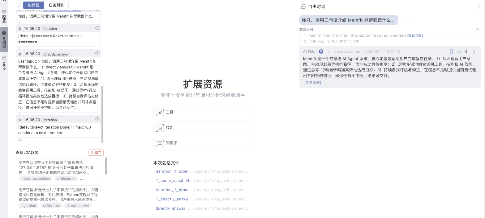
Task: Open the MCP sidebar tab
Action: tap(4, 63)
